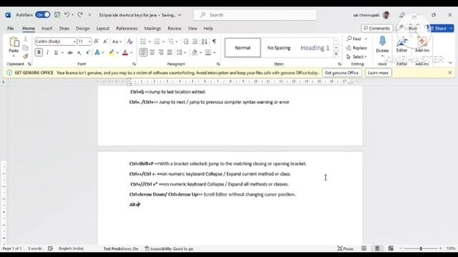Start a bulleted list

[x=143, y=41]
